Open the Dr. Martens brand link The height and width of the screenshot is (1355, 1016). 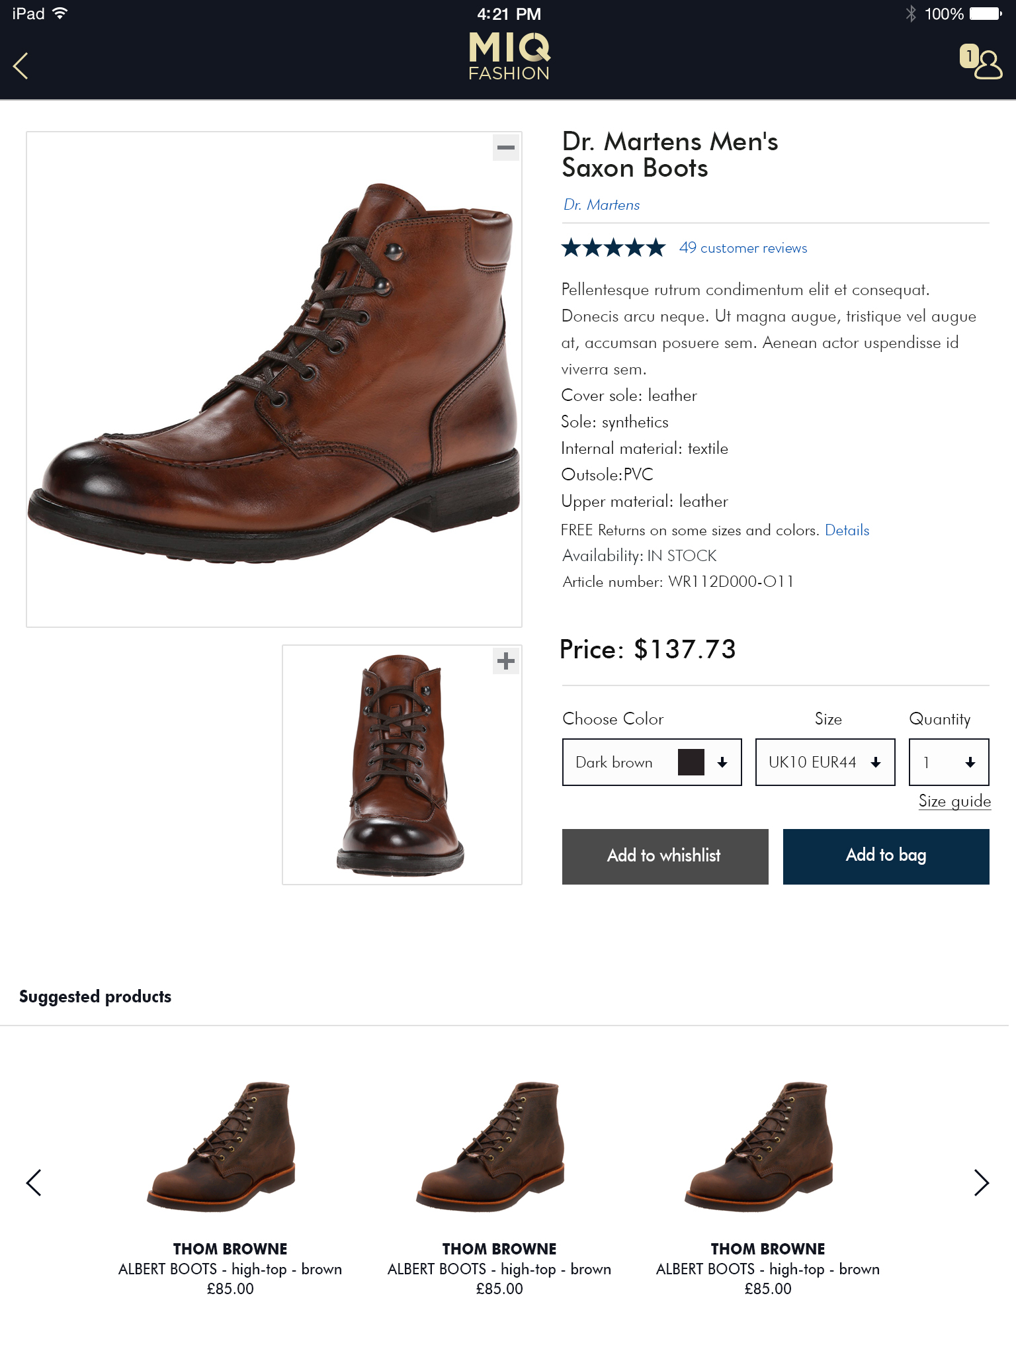(601, 205)
